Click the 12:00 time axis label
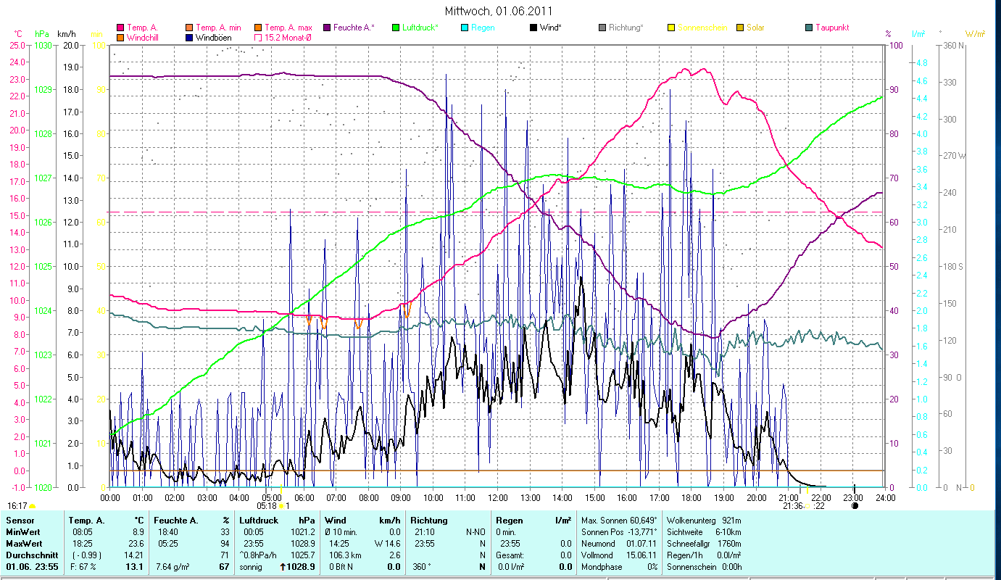The height and width of the screenshot is (580, 1001). pyautogui.click(x=498, y=498)
